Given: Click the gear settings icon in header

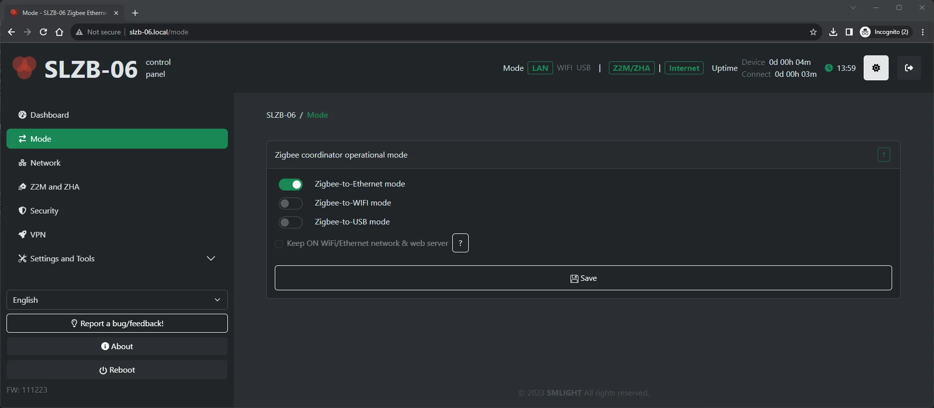Looking at the screenshot, I should click(x=876, y=68).
